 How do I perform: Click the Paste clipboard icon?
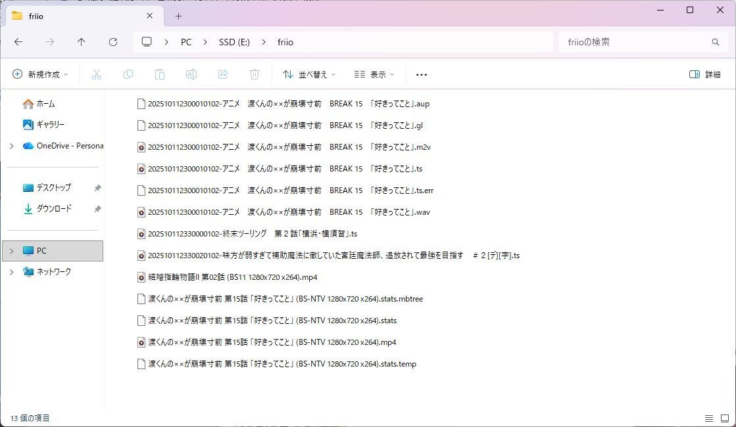tap(159, 75)
